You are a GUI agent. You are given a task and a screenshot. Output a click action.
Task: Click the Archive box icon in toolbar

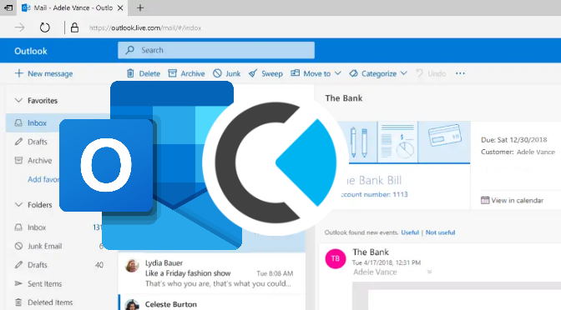coord(173,73)
